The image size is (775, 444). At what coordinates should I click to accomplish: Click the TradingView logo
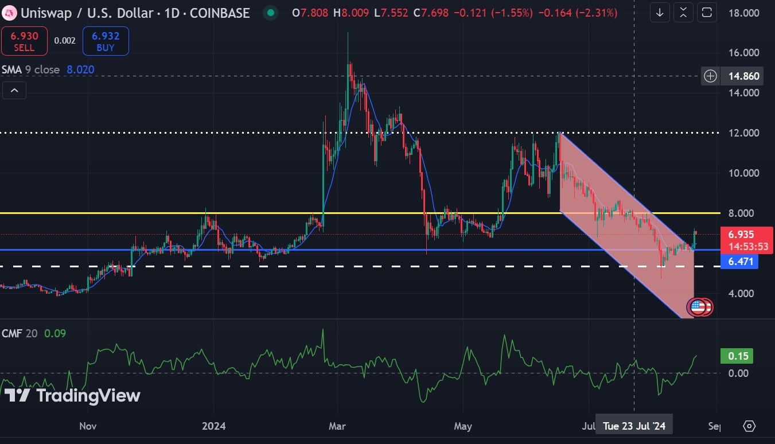[72, 395]
